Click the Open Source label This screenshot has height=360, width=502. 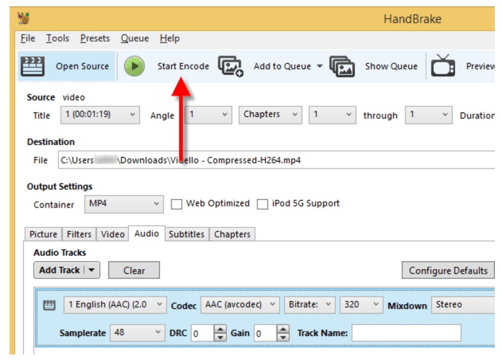click(82, 66)
